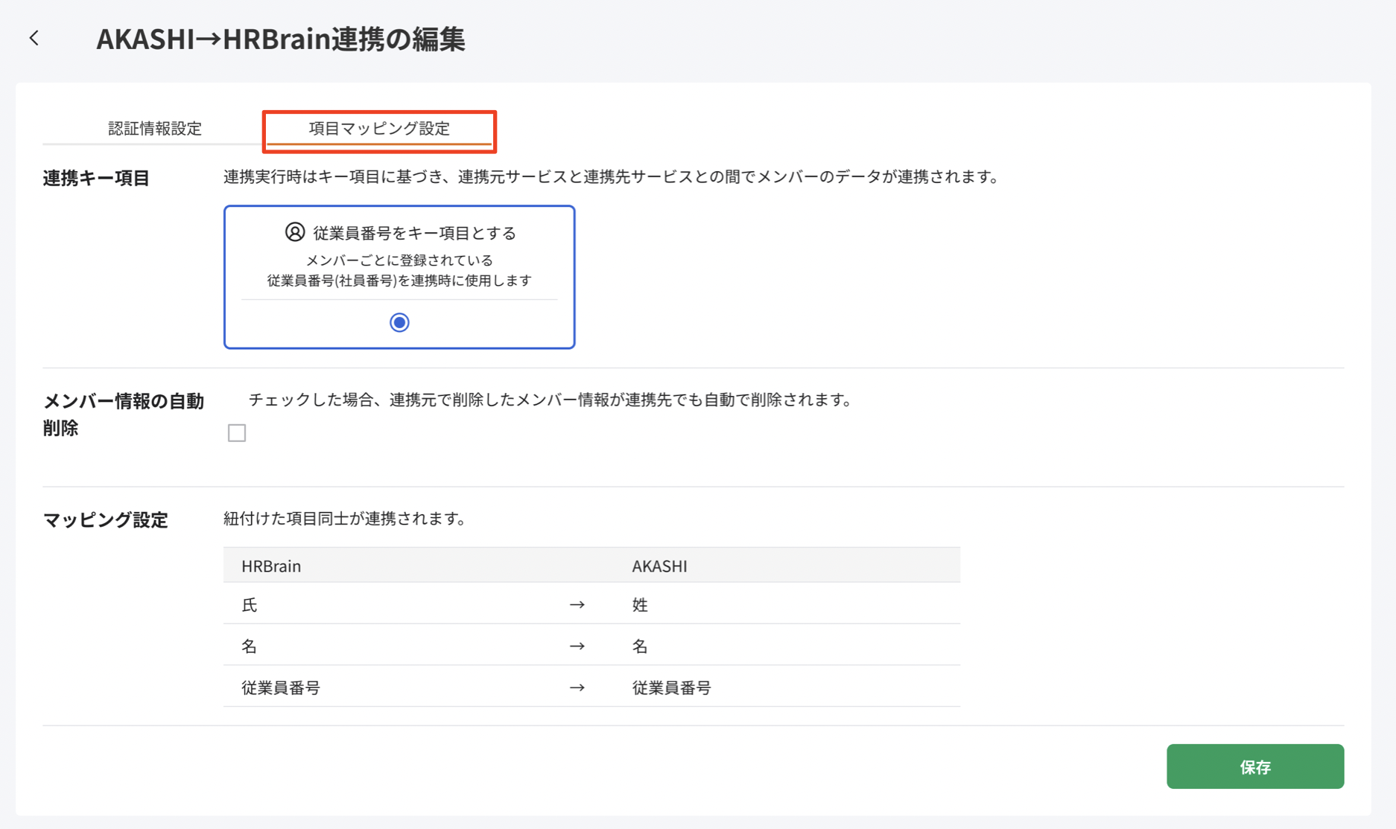Click the 従業員番号をキー項目とする card title
1396x829 pixels.
(414, 233)
